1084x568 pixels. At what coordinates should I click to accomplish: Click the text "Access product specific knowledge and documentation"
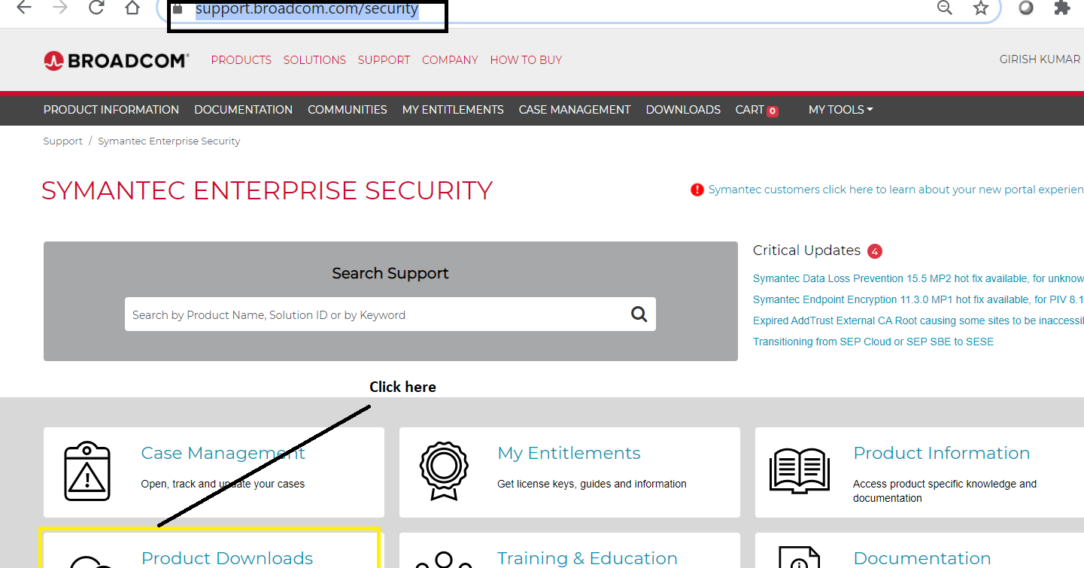[x=945, y=491]
